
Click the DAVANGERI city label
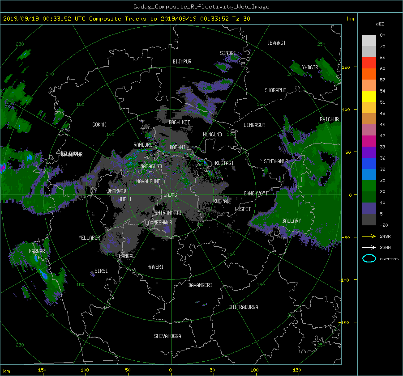click(200, 285)
